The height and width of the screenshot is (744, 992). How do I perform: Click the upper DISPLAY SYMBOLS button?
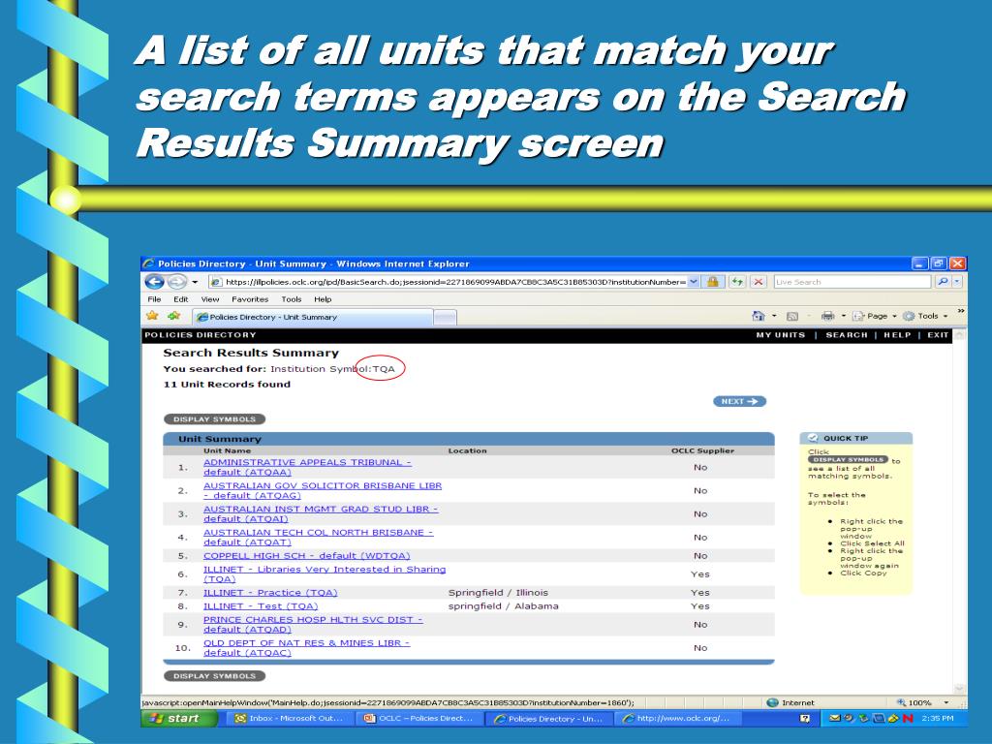coord(214,418)
